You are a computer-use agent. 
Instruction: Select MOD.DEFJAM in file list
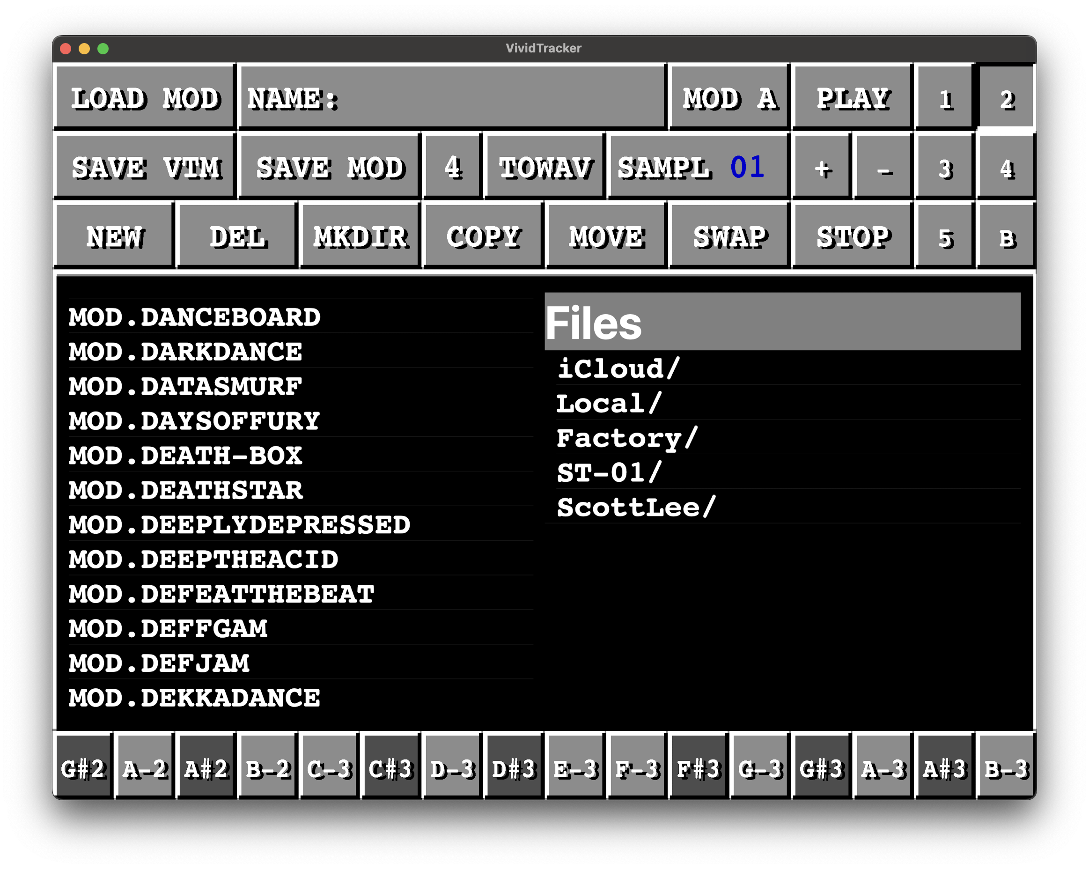[x=159, y=663]
